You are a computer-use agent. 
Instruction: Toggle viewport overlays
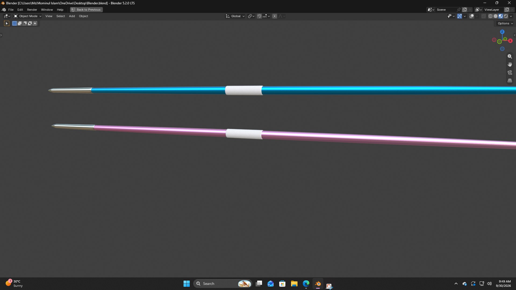pos(472,16)
